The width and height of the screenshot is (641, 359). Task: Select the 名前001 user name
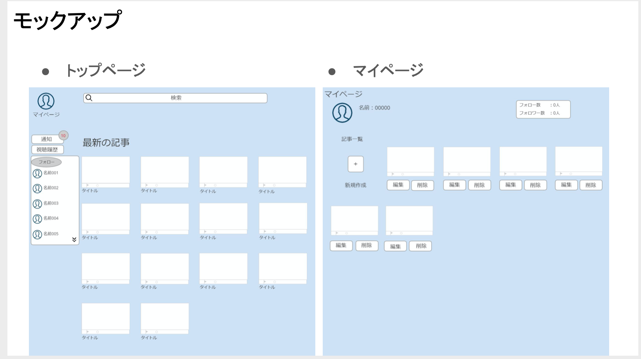(51, 173)
